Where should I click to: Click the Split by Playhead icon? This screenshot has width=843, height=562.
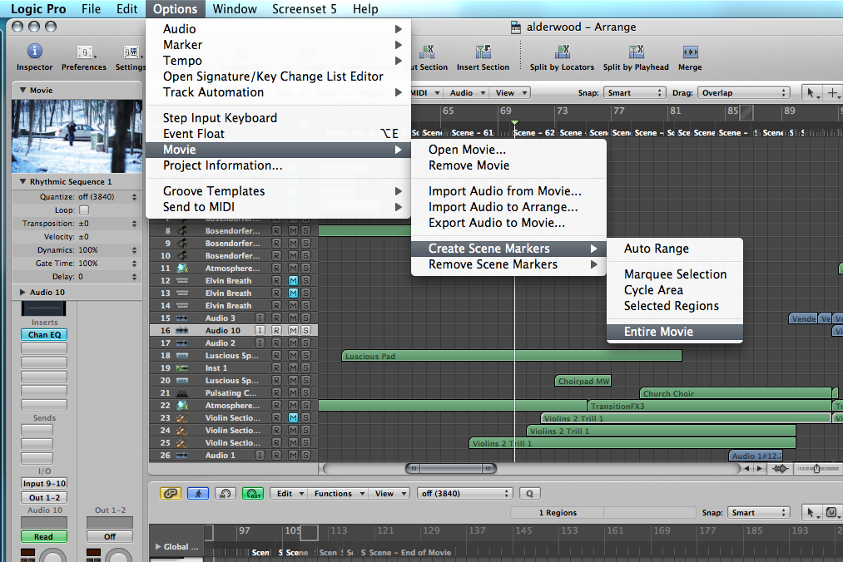click(636, 52)
